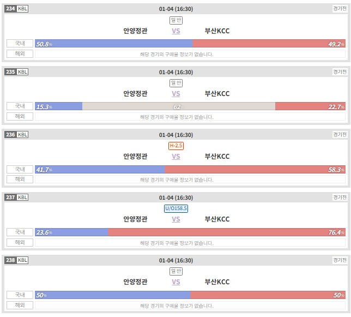Select the 해외 tab in game 235
The height and width of the screenshot is (317, 351).
[x=20, y=117]
